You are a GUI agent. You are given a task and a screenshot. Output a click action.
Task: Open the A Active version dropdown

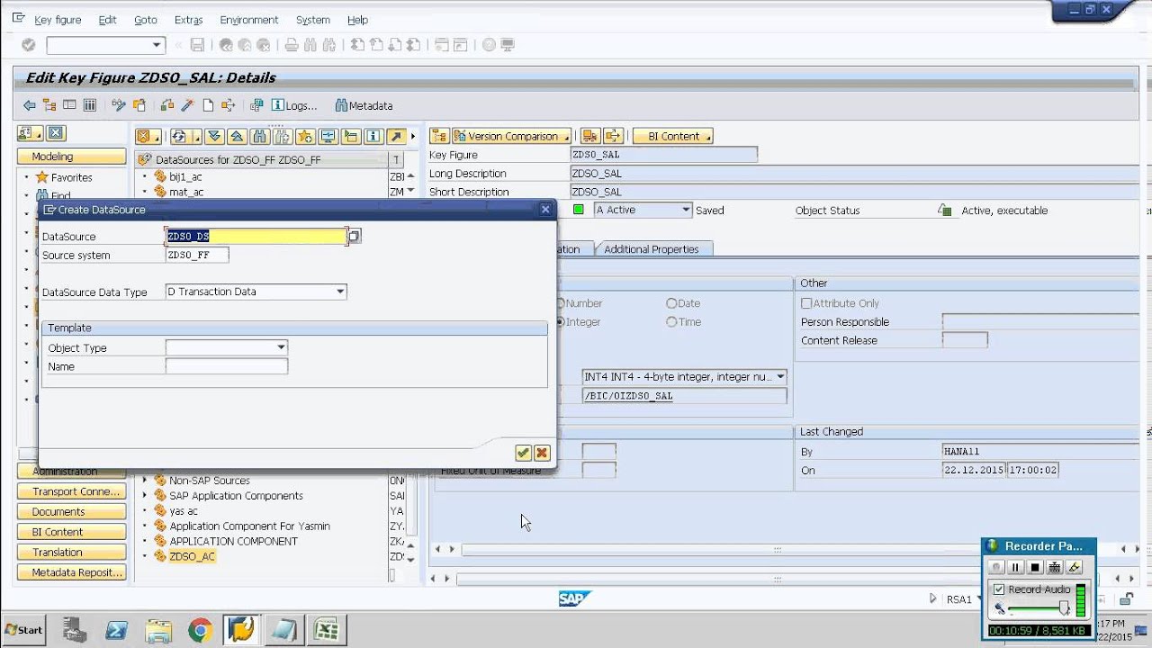pyautogui.click(x=686, y=210)
